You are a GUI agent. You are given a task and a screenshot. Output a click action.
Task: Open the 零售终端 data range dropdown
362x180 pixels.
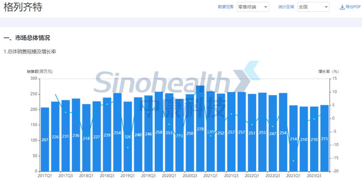(x=253, y=7)
